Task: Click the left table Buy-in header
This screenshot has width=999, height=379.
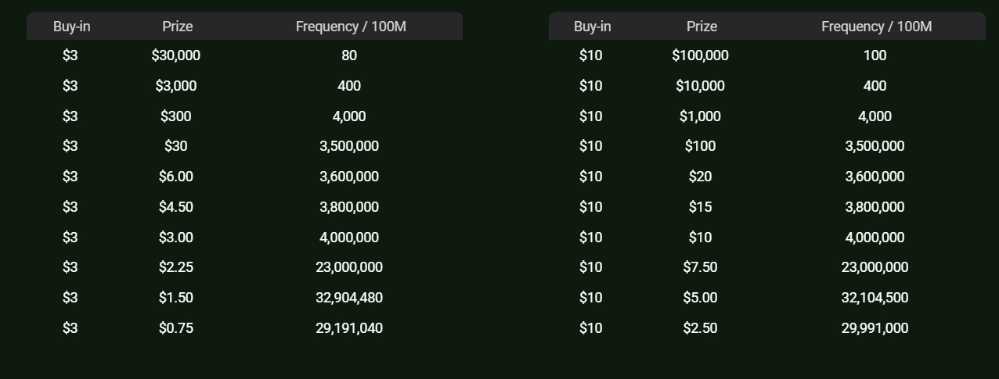Action: pyautogui.click(x=71, y=27)
